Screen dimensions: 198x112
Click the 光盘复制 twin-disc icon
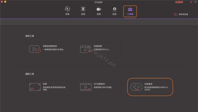tap(136, 87)
